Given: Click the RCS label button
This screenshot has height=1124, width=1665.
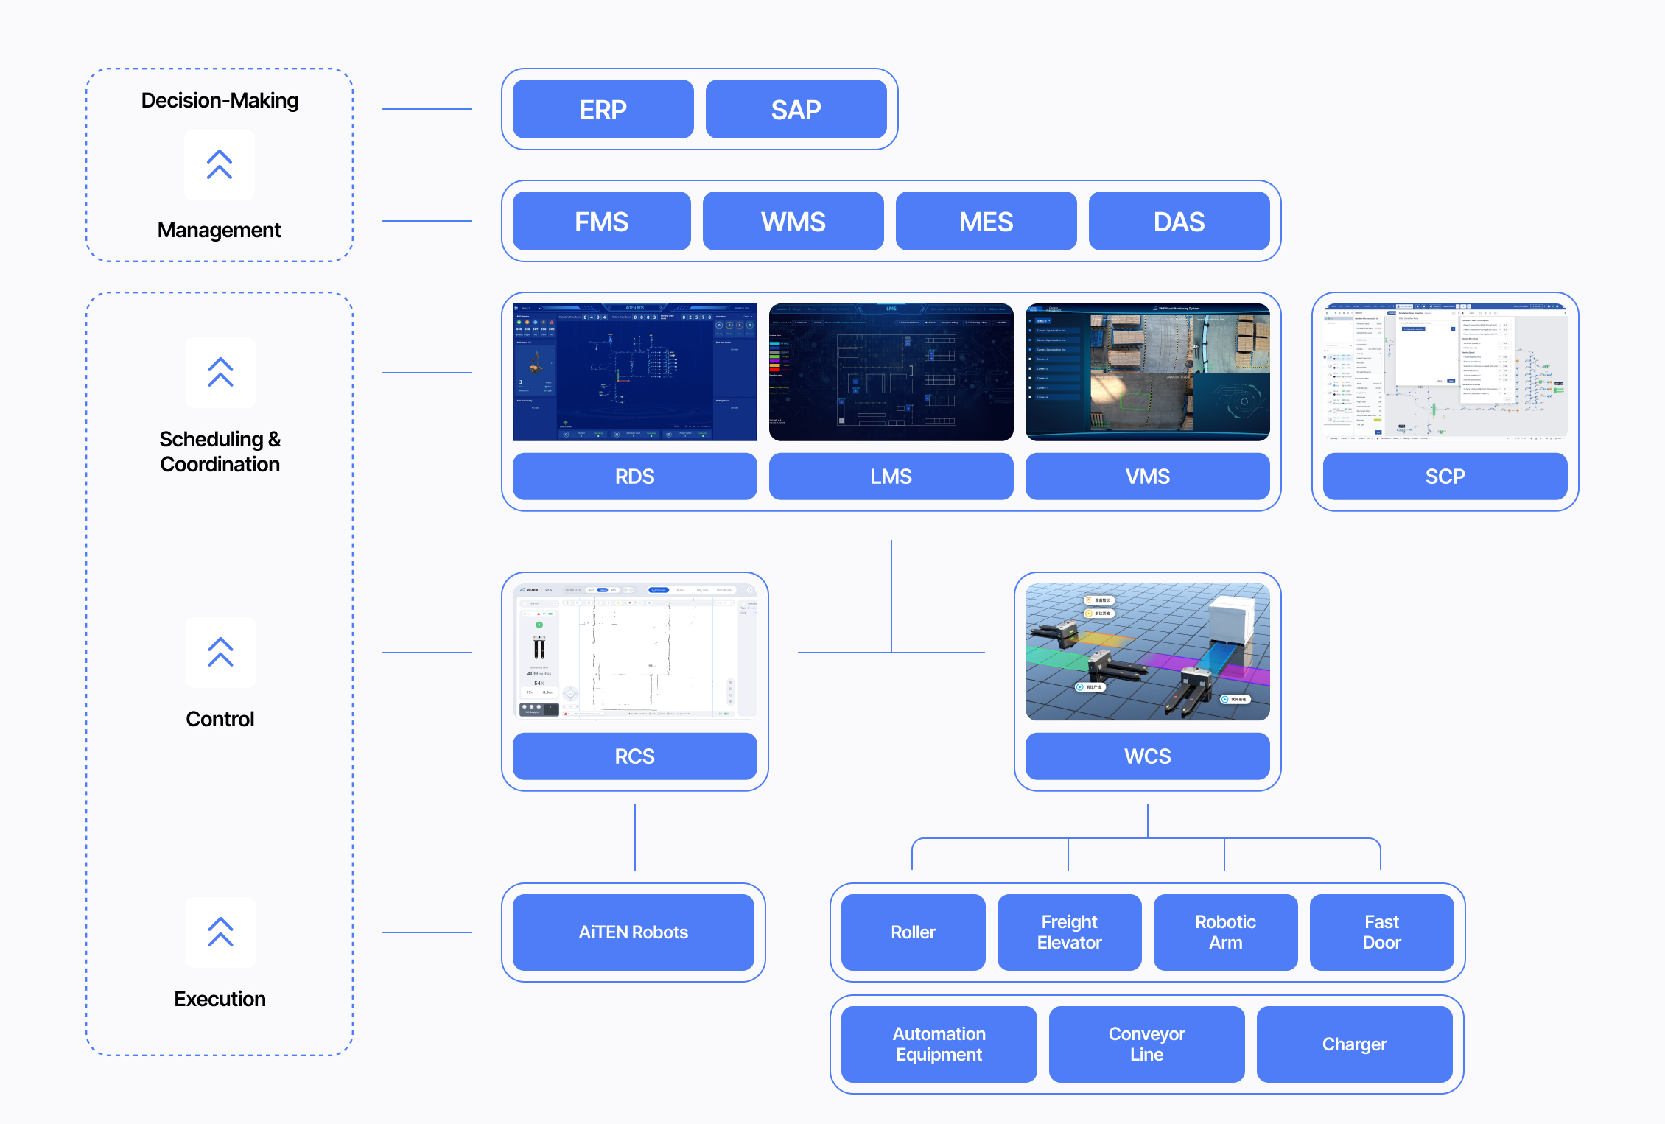Looking at the screenshot, I should tap(634, 756).
